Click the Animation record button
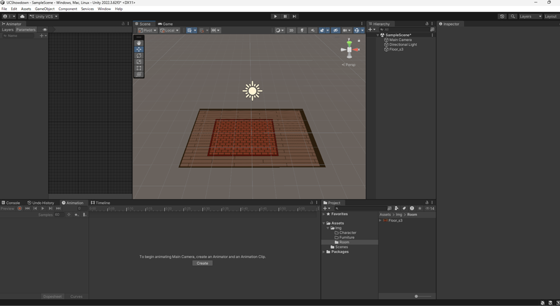Image resolution: width=560 pixels, height=306 pixels. coord(20,208)
